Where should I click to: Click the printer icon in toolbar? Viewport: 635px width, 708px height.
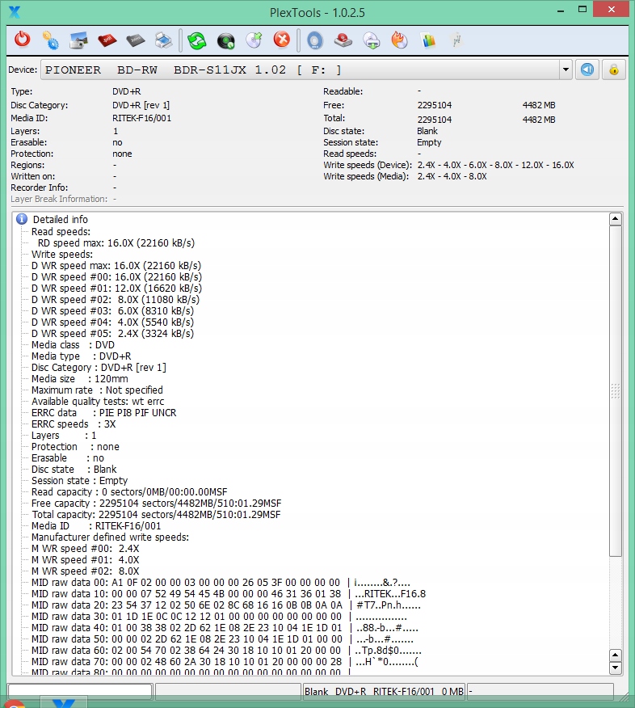click(x=163, y=40)
